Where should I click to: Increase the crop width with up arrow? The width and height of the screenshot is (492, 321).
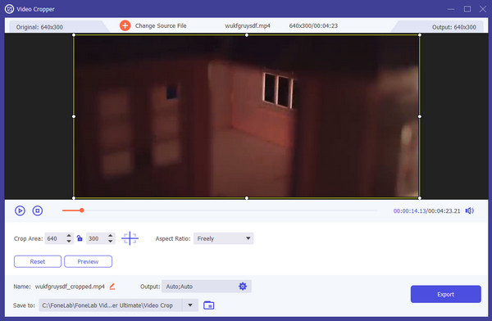[x=69, y=235]
